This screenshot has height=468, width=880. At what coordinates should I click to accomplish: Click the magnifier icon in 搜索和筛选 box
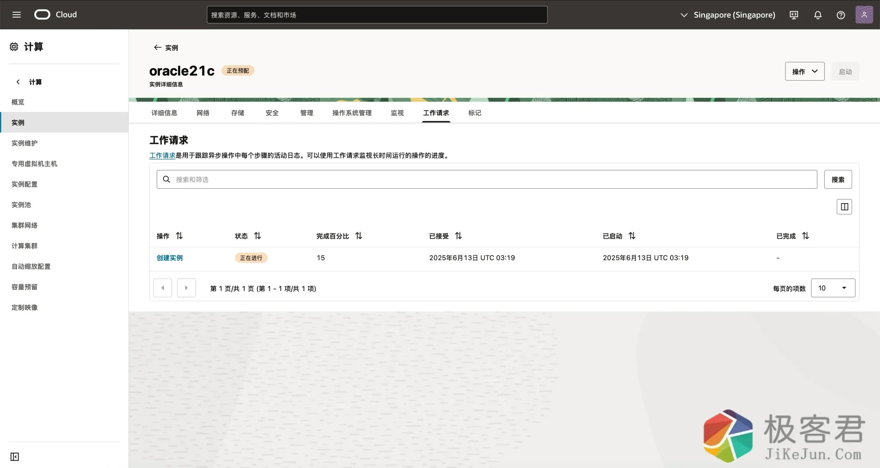point(166,179)
